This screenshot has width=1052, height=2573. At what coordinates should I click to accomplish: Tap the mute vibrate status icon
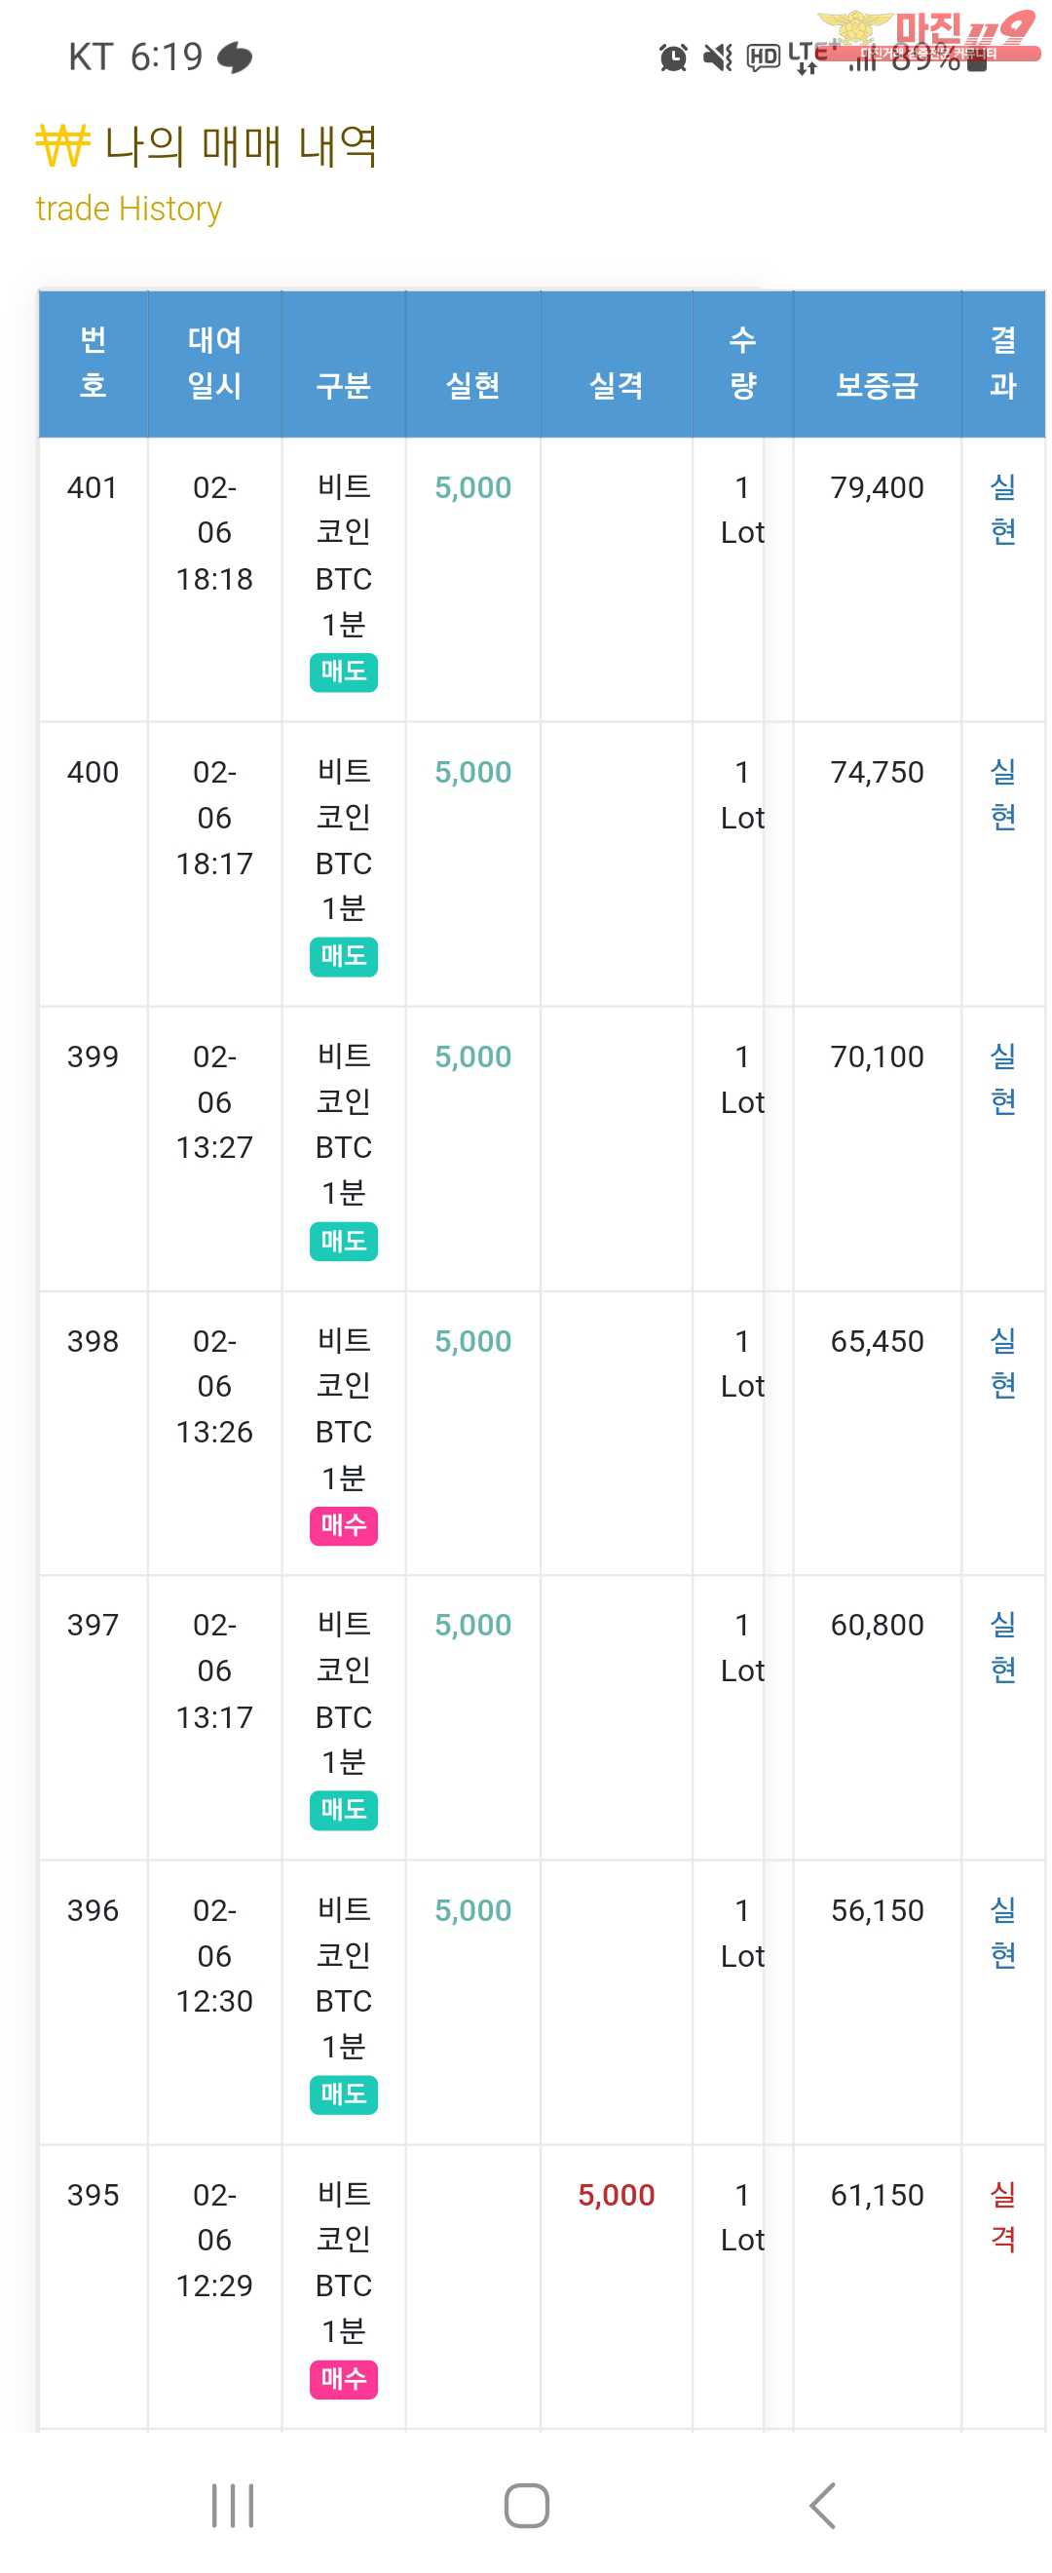(x=718, y=58)
